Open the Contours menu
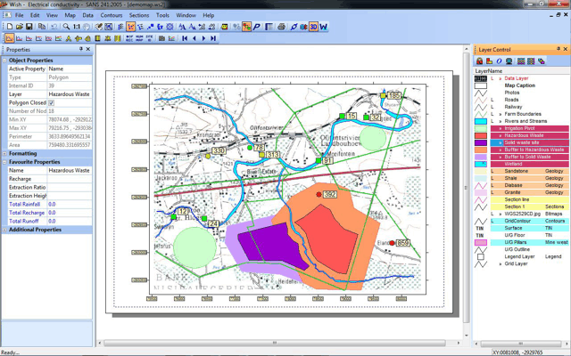 (112, 15)
